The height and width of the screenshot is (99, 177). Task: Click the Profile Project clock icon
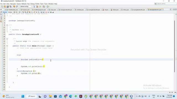(x=48, y=7)
